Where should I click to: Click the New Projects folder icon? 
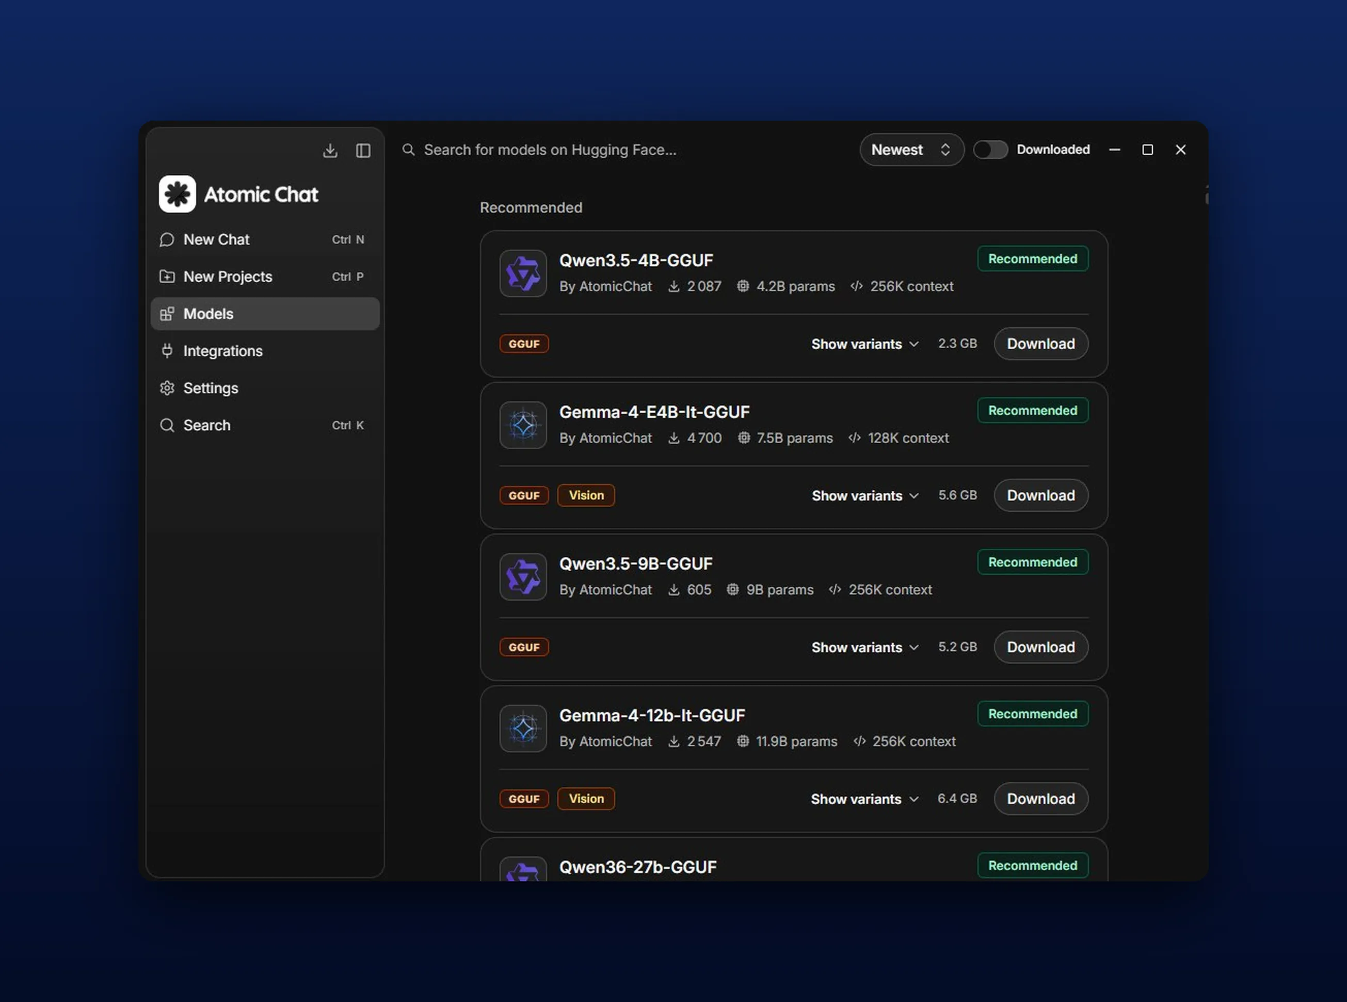(167, 277)
